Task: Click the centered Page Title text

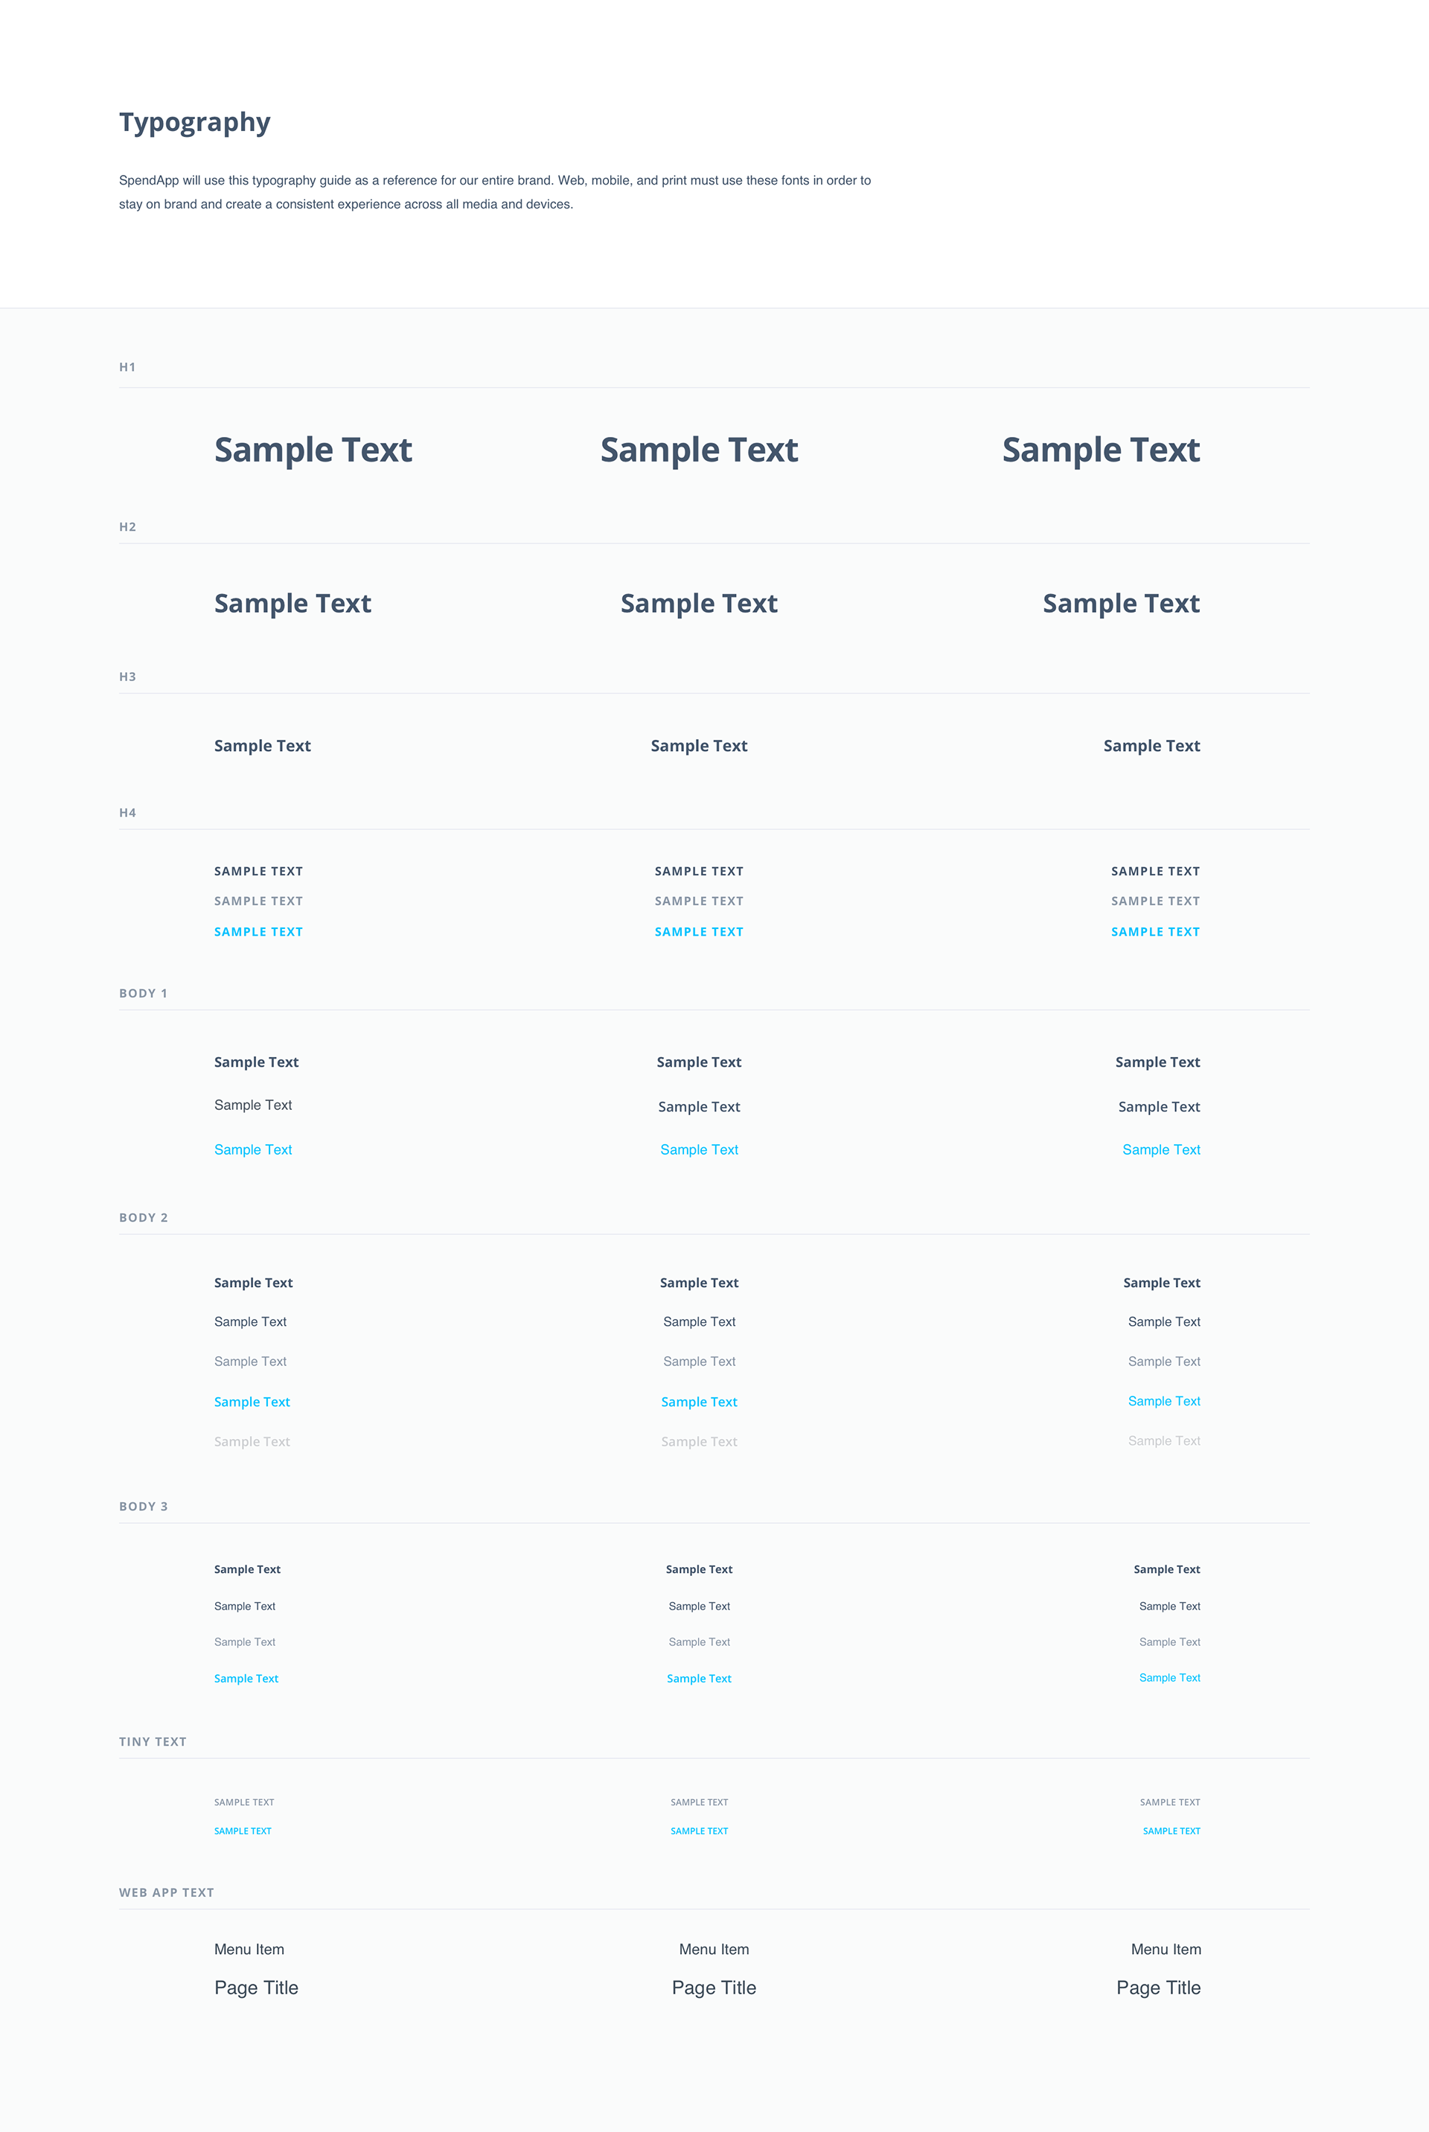Action: (714, 1988)
